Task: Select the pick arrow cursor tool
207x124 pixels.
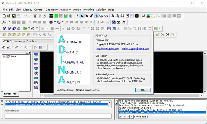Action: [x=82, y=16]
